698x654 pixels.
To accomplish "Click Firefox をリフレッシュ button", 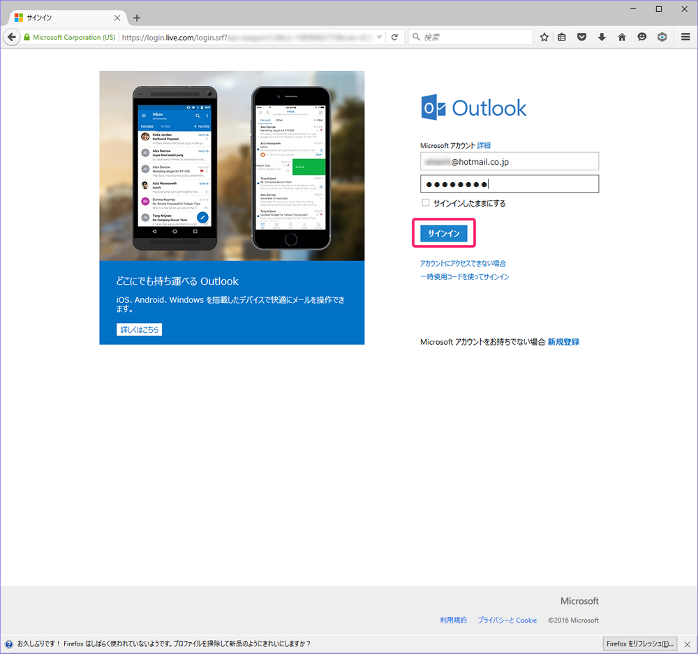I will (x=639, y=644).
